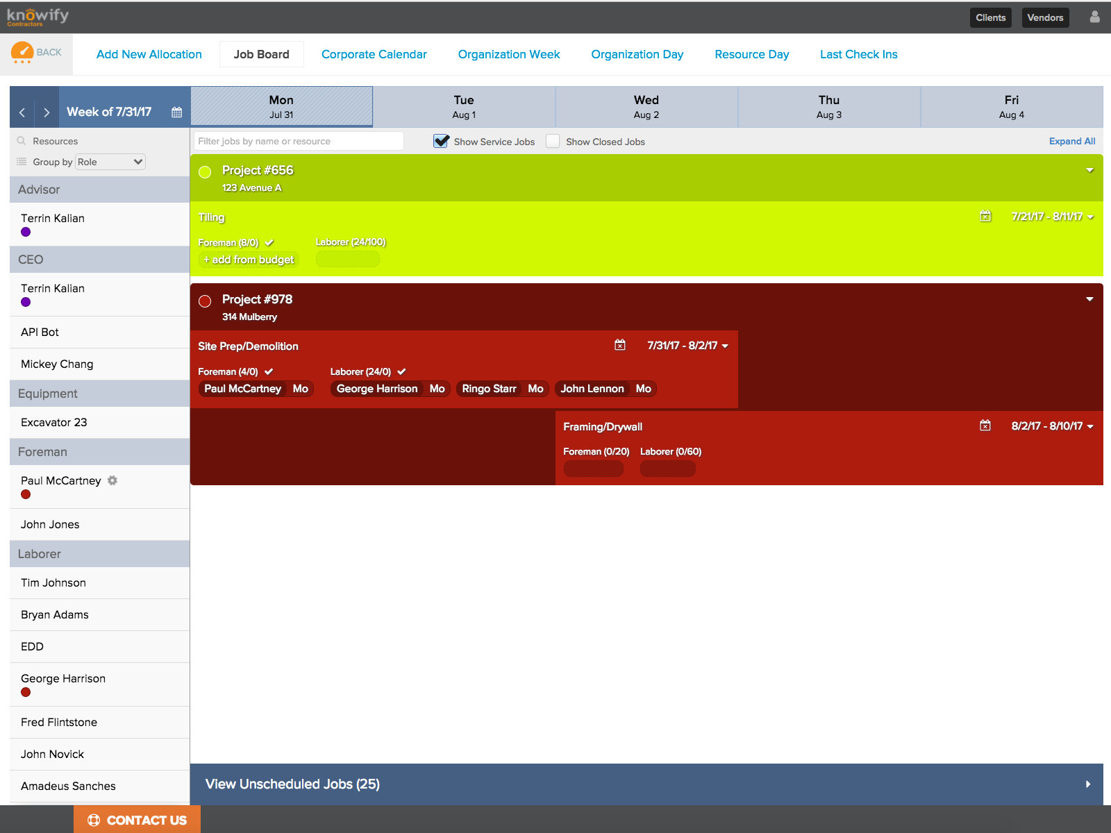Click Ringo Starr allocation chip
Screen dimensions: 1111x833
coord(503,389)
